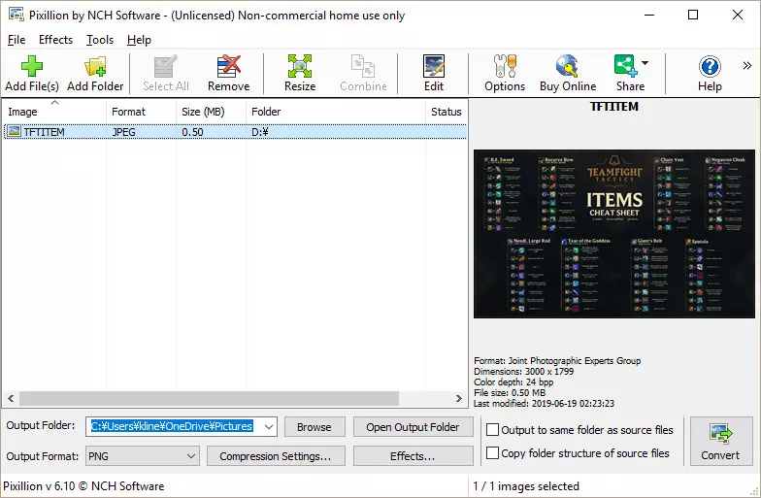Click the Format: Joint Photographic Experts Group text

coord(557,361)
